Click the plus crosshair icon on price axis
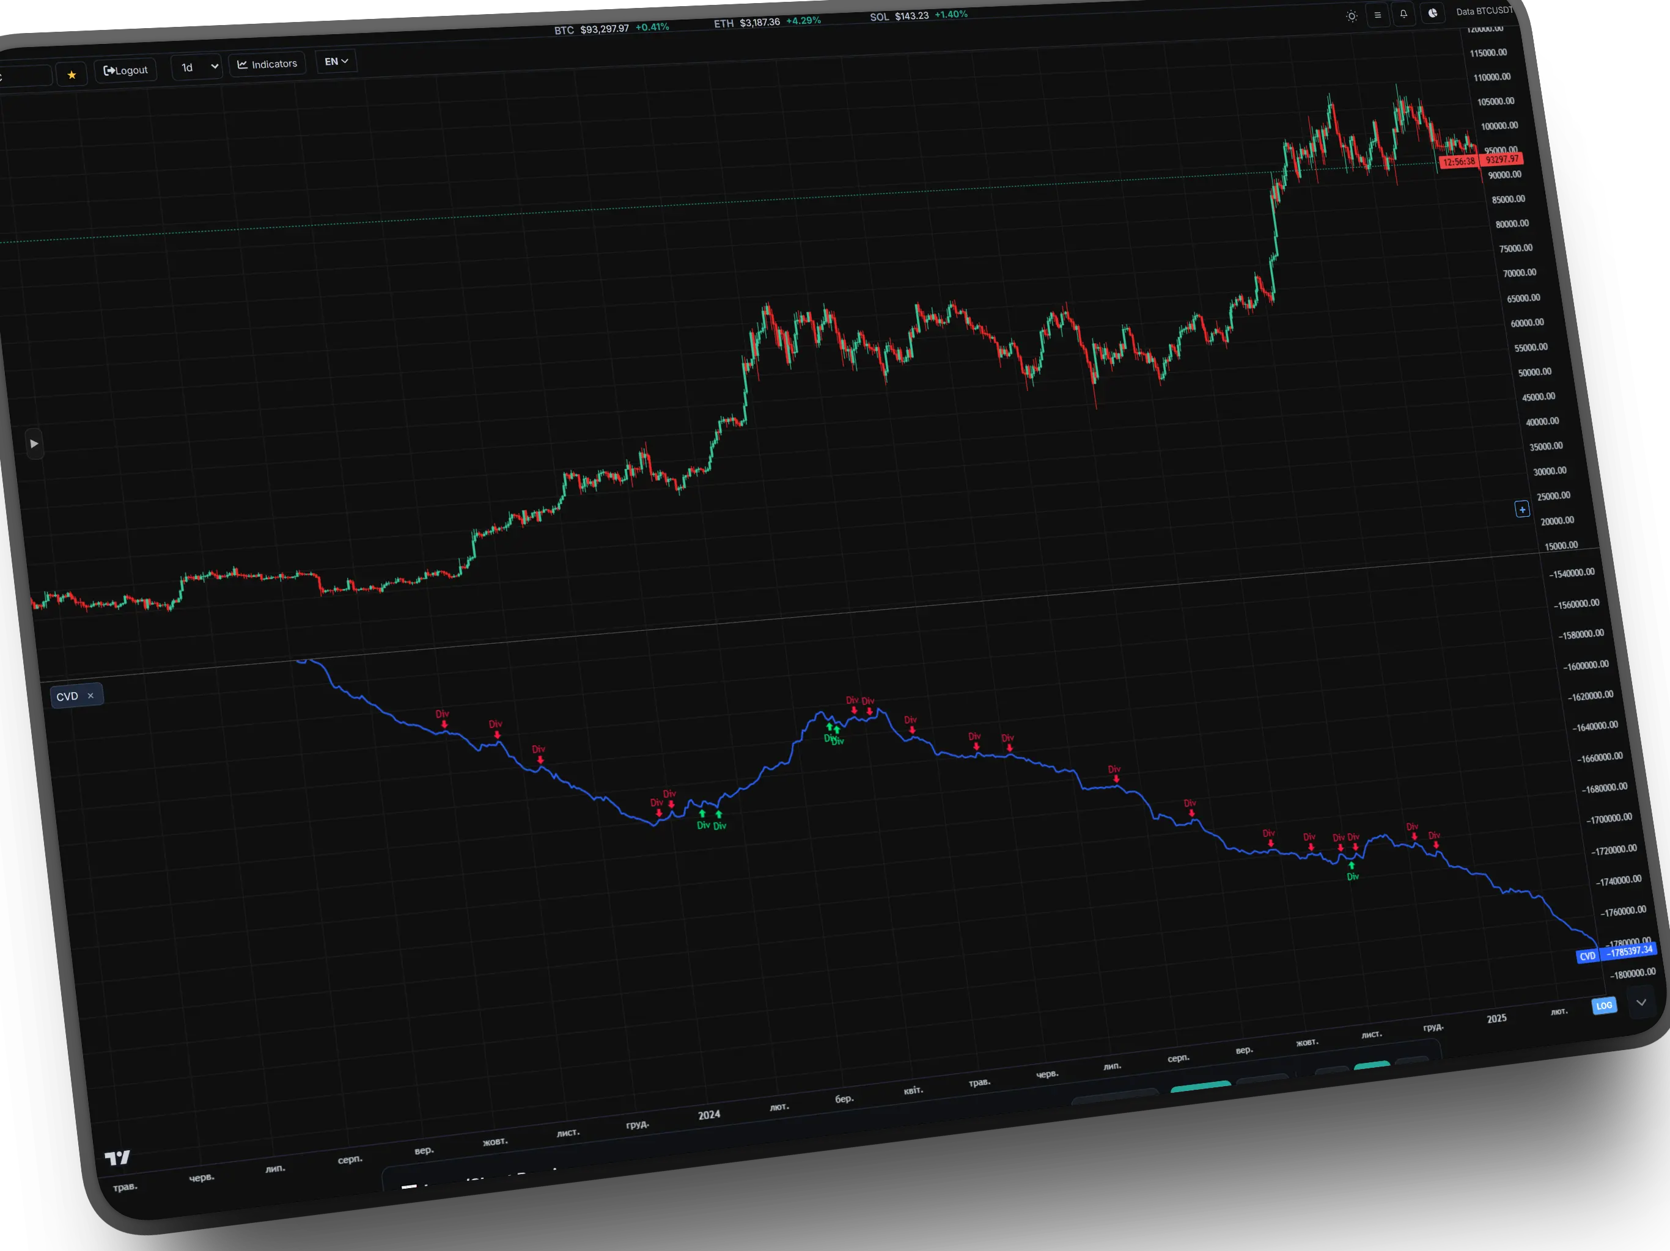1670x1251 pixels. pyautogui.click(x=1522, y=509)
